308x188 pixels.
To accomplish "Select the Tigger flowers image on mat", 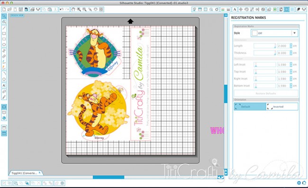I will click(x=98, y=110).
